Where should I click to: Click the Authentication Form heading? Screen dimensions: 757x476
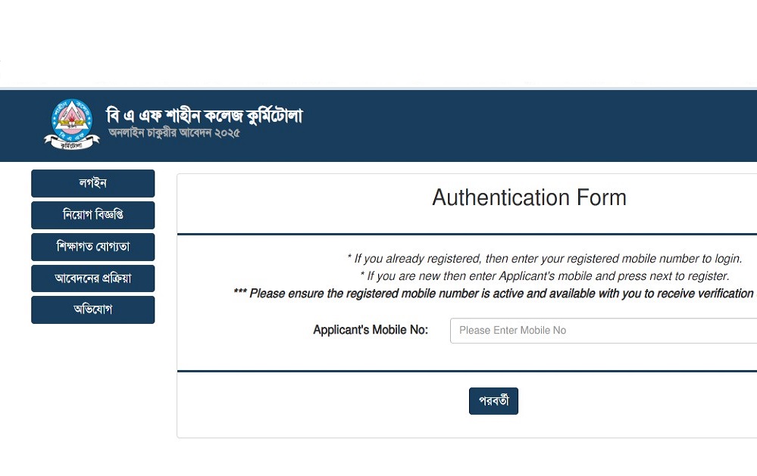529,198
